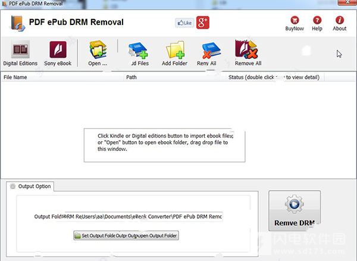Show the About information icon
Image resolution: width=357 pixels, height=261 pixels.
point(340,20)
